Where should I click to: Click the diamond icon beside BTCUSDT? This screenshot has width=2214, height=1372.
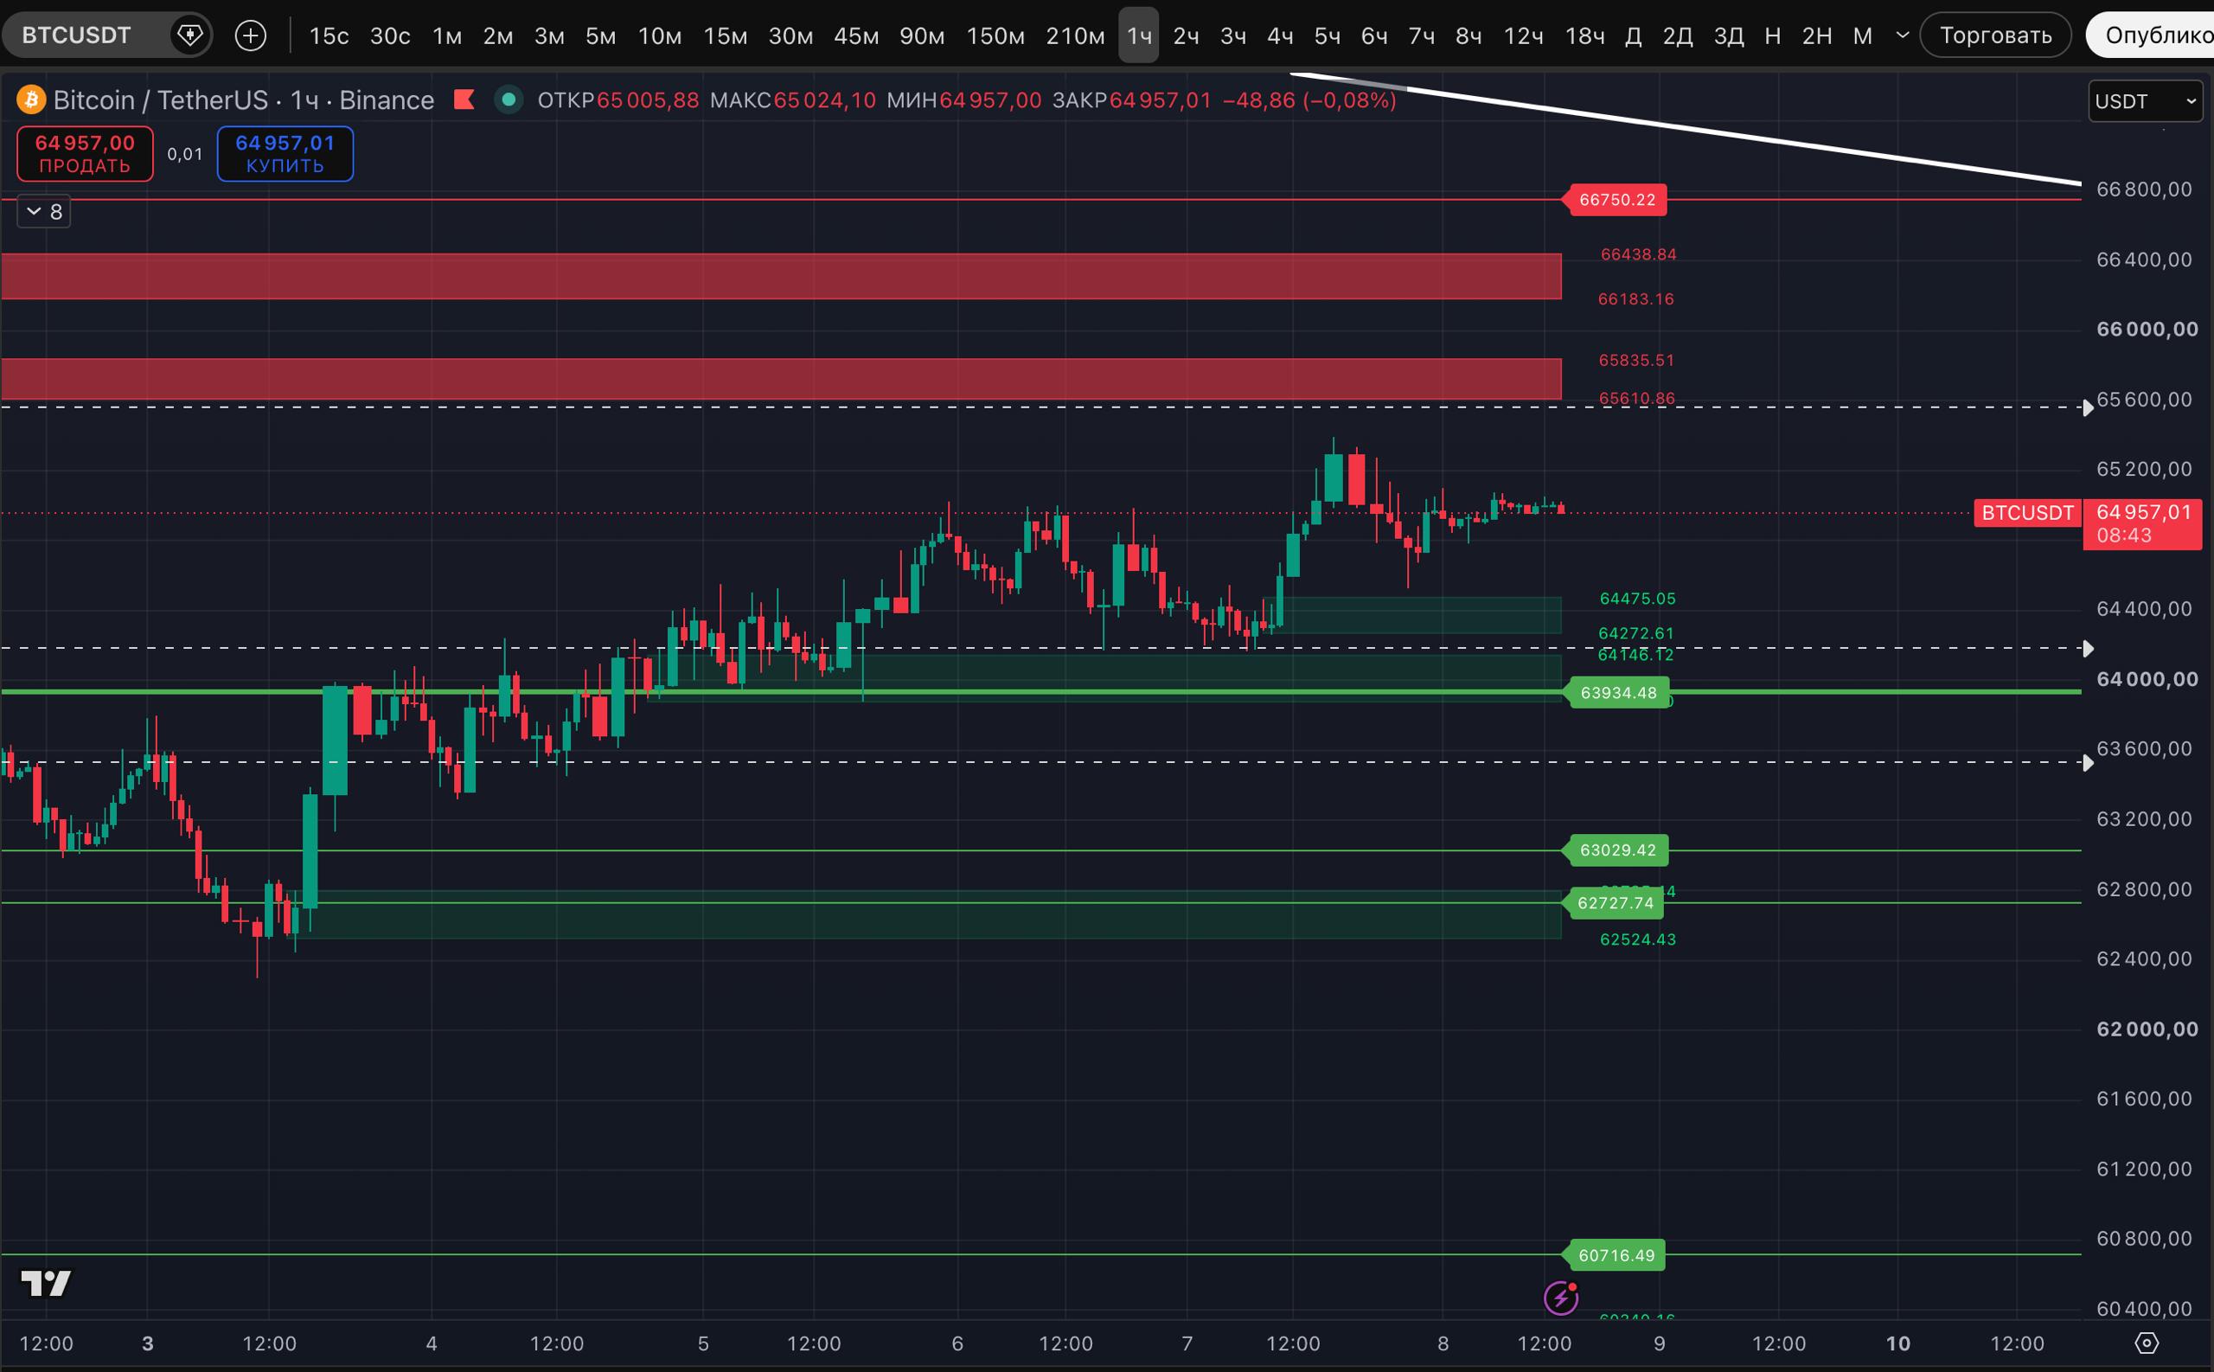(189, 35)
